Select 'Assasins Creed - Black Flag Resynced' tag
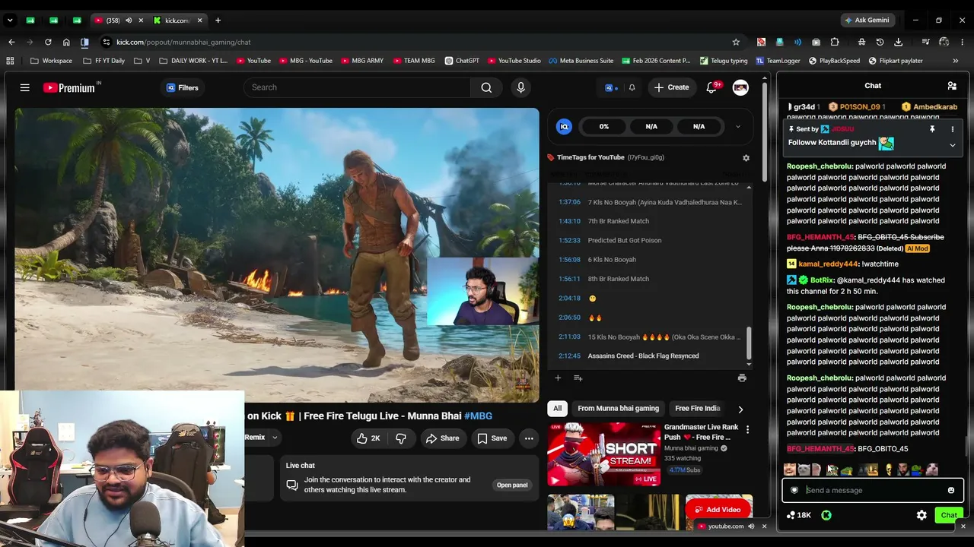The width and height of the screenshot is (974, 547). click(643, 356)
